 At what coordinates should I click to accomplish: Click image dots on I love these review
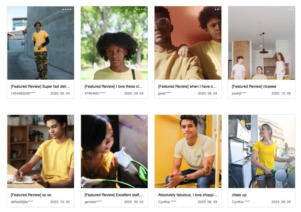click(141, 9)
